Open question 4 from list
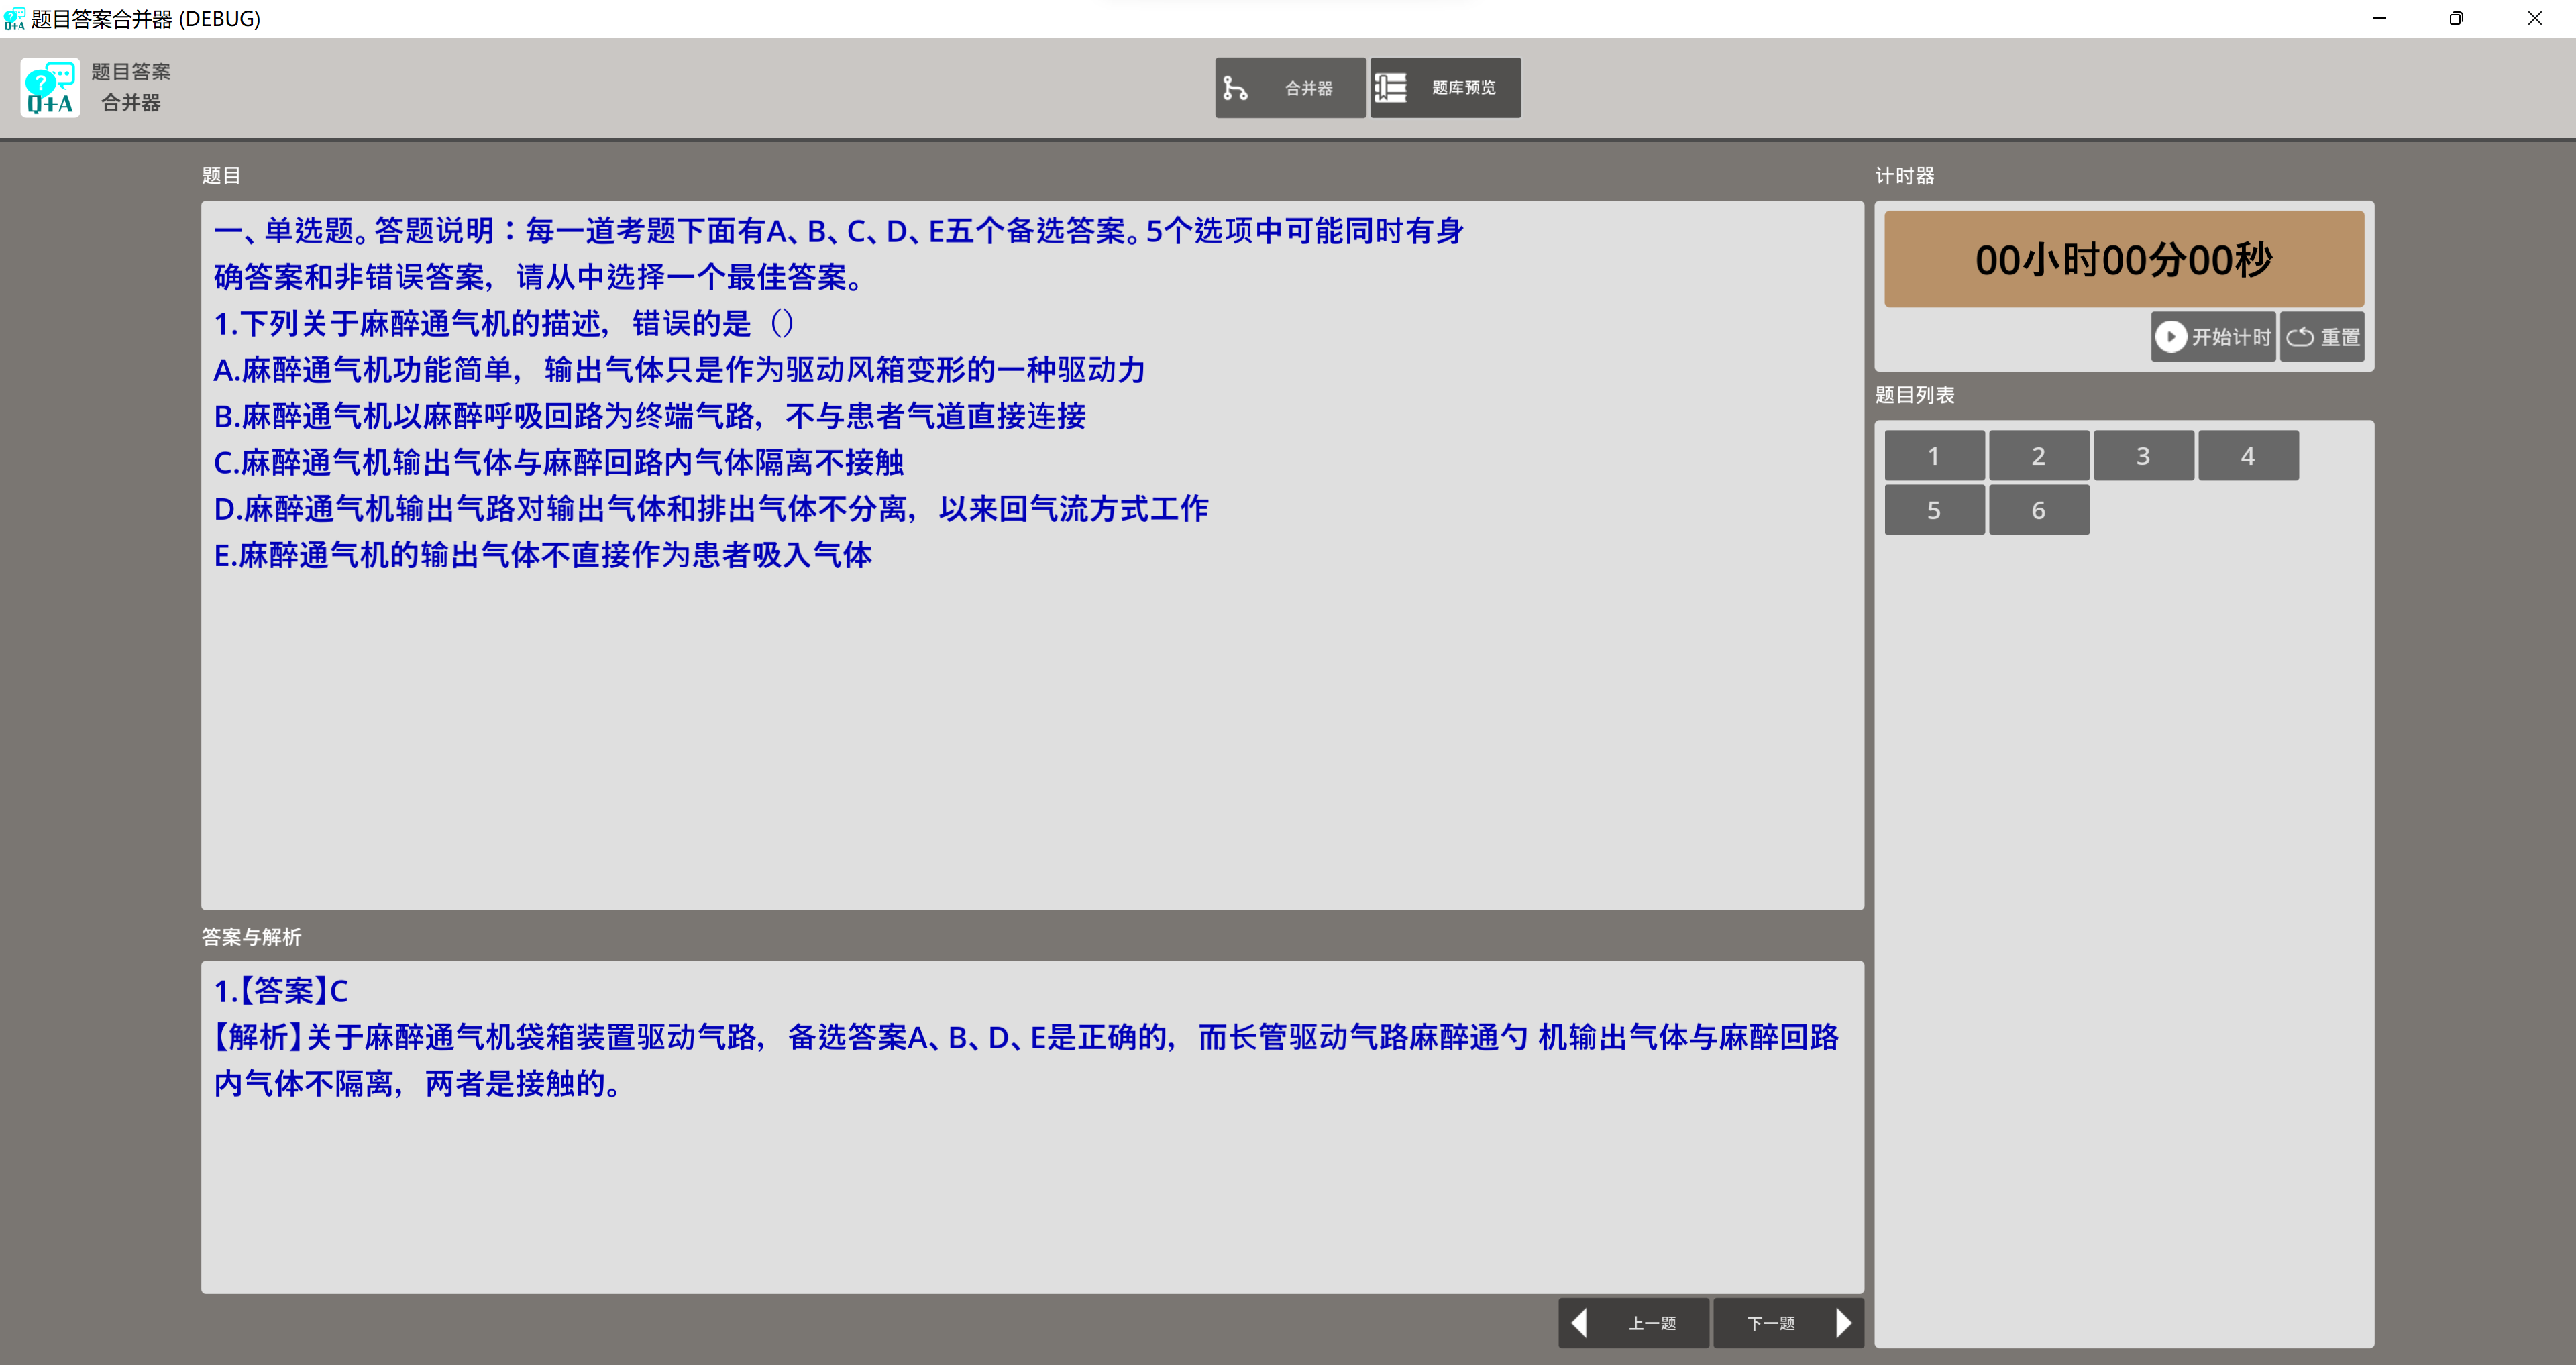 coord(2248,456)
